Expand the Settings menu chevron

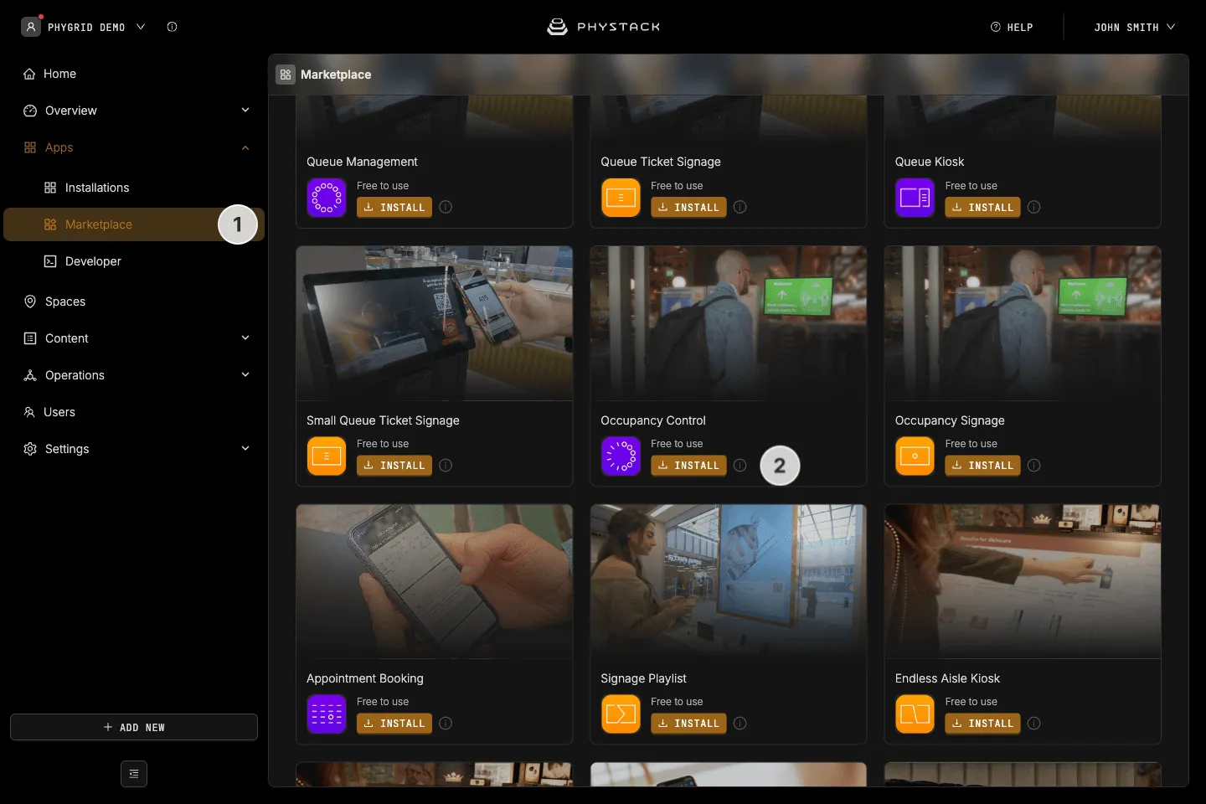click(245, 449)
